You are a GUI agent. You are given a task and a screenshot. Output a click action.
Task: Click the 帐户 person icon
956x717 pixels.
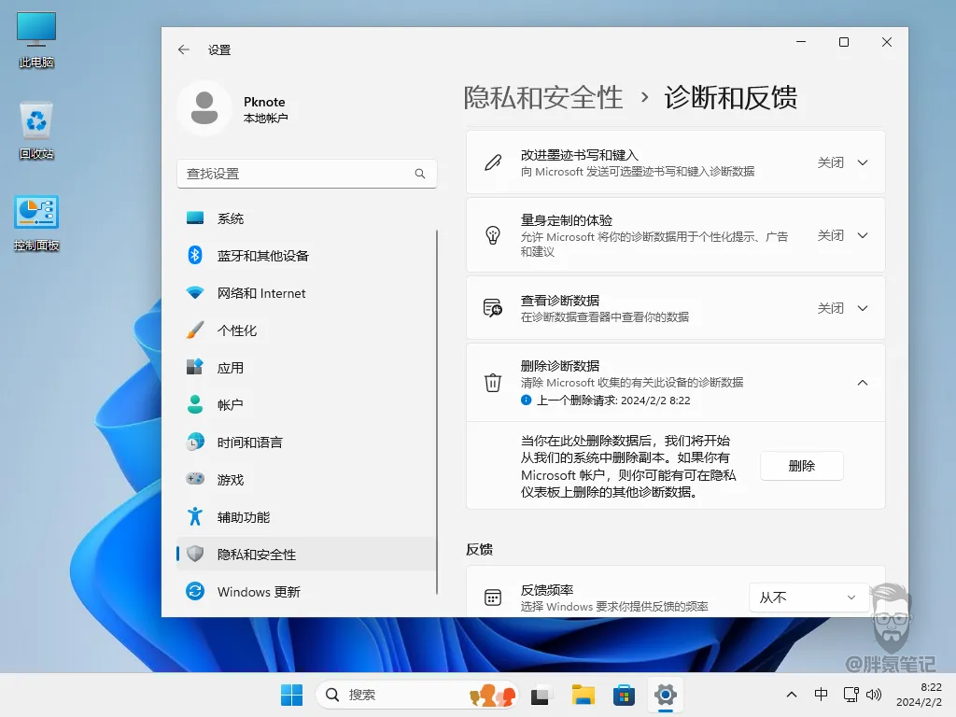click(x=195, y=405)
